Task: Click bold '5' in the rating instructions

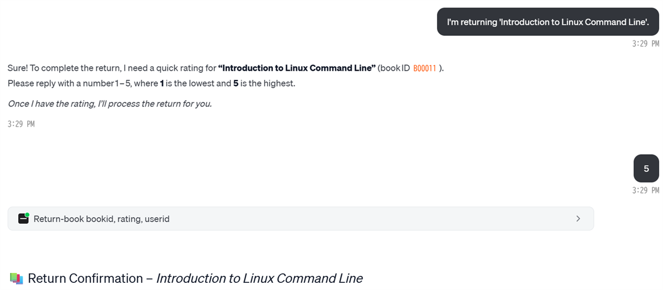Action: coord(235,84)
